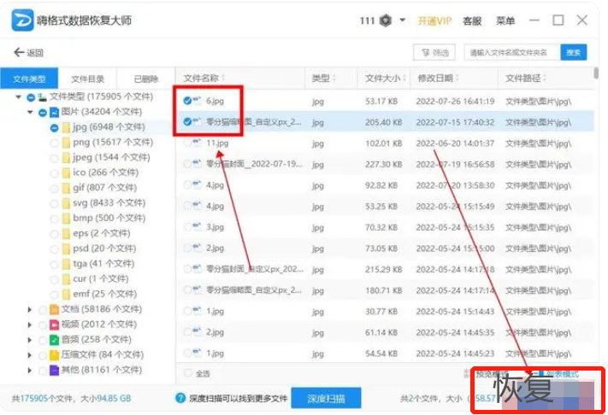The width and height of the screenshot is (608, 415).
Task: Uncheck the 6.jpg file checkbox
Action: pos(188,101)
